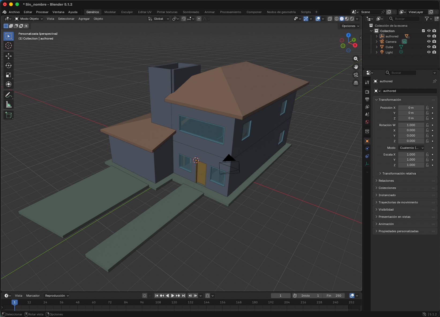Toggle the Cube eye visibility
440x317 pixels.
(x=429, y=47)
